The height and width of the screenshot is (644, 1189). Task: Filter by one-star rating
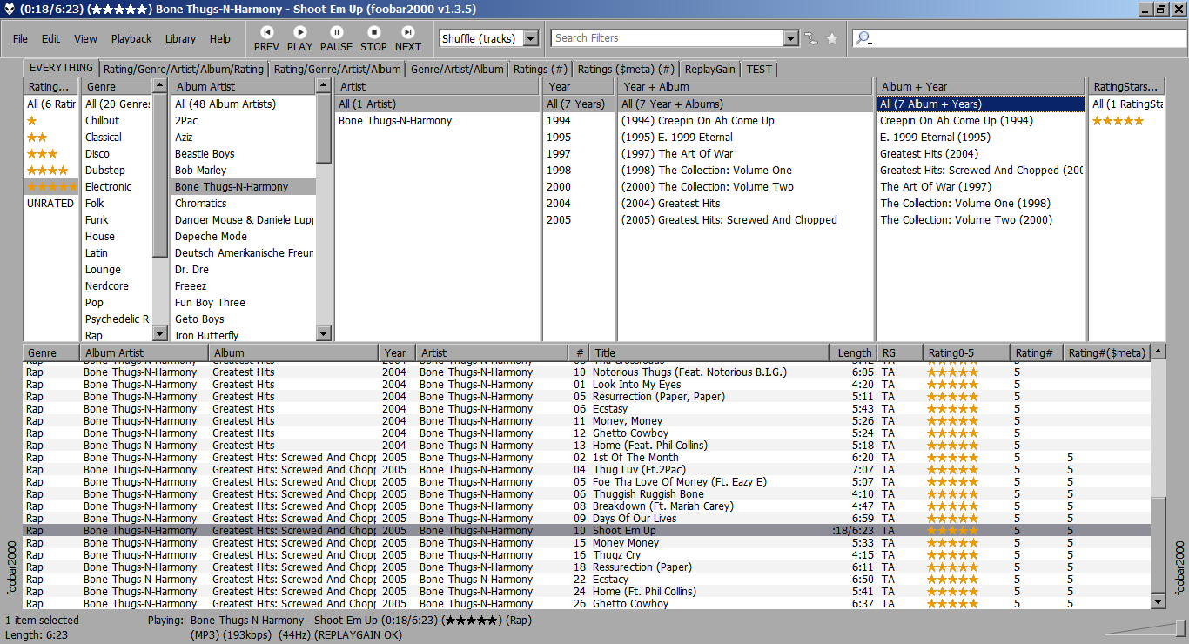[x=32, y=121]
